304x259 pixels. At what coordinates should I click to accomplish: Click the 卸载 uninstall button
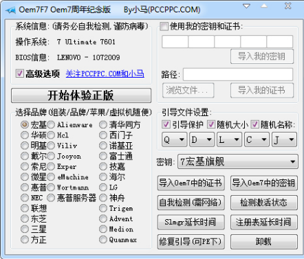point(264,241)
